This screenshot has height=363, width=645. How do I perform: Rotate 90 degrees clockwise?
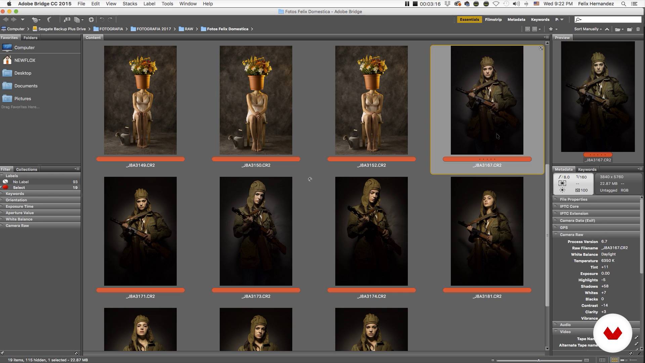[x=110, y=19]
